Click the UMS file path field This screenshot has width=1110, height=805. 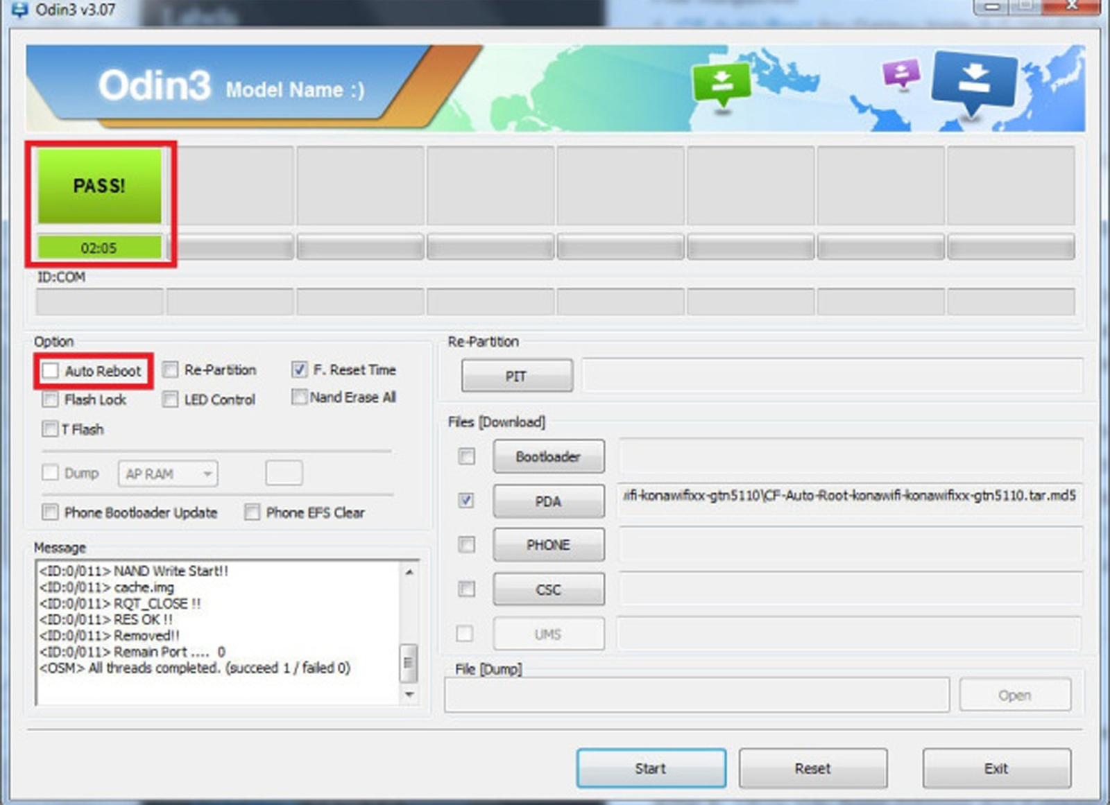point(850,634)
